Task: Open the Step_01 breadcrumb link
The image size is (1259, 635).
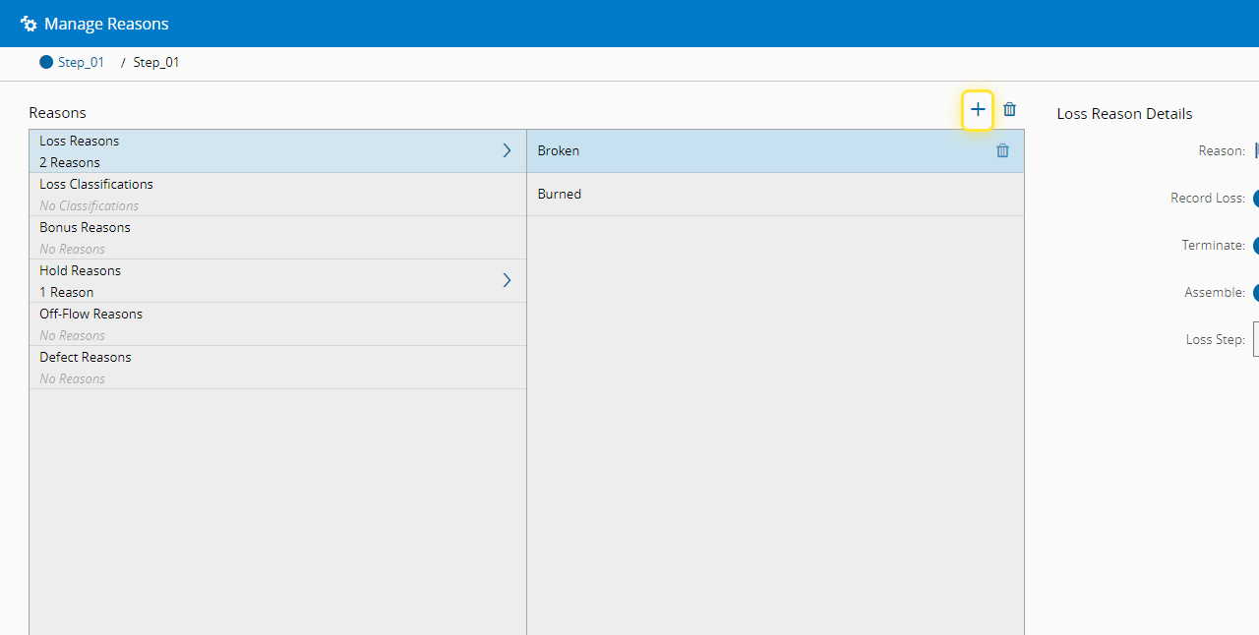Action: [81, 62]
